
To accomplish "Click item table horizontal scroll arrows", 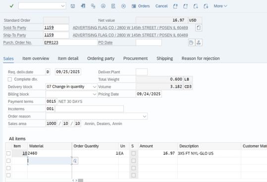I will (75, 181).
